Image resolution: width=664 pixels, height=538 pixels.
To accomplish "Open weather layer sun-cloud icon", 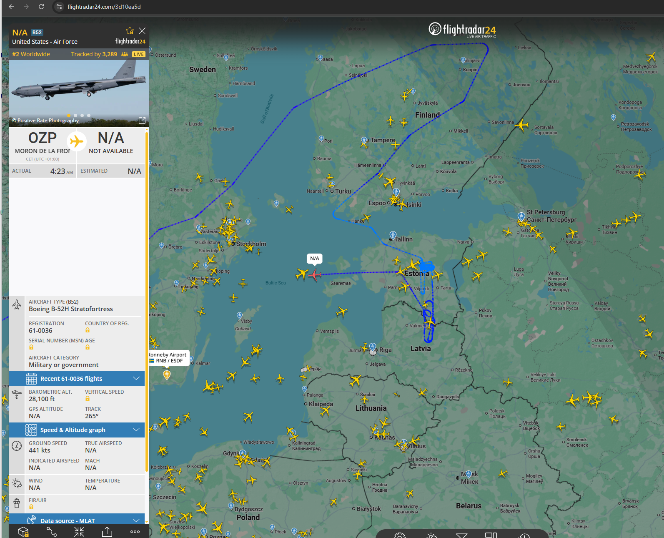I will (431, 535).
